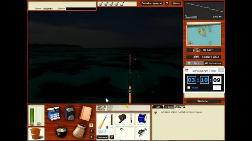Select the fishing rod equipment slot

pos(103,121)
